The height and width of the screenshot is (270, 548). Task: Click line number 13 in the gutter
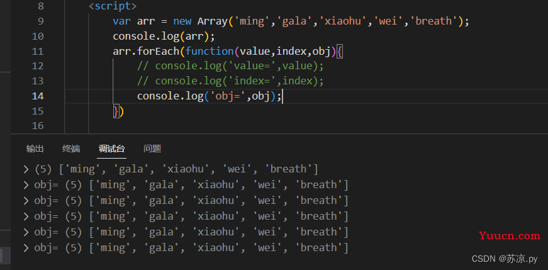[x=38, y=81]
